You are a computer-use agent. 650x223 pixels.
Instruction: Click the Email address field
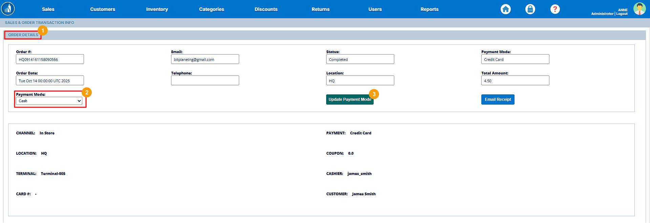[x=205, y=59]
